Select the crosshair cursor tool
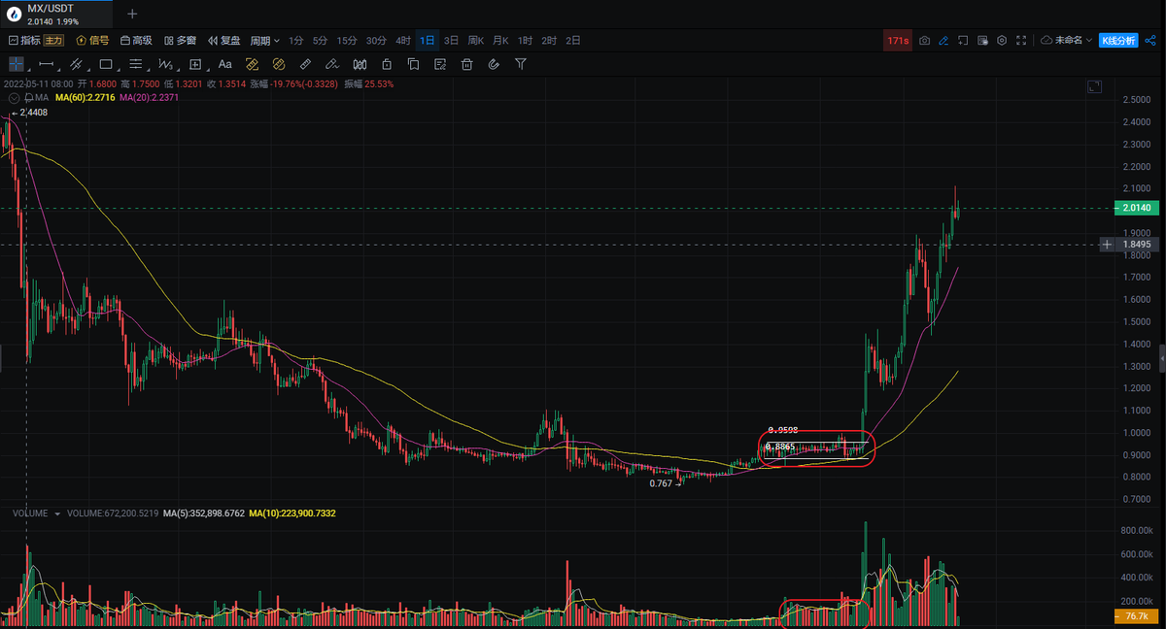Viewport: 1166px width, 629px height. 17,64
